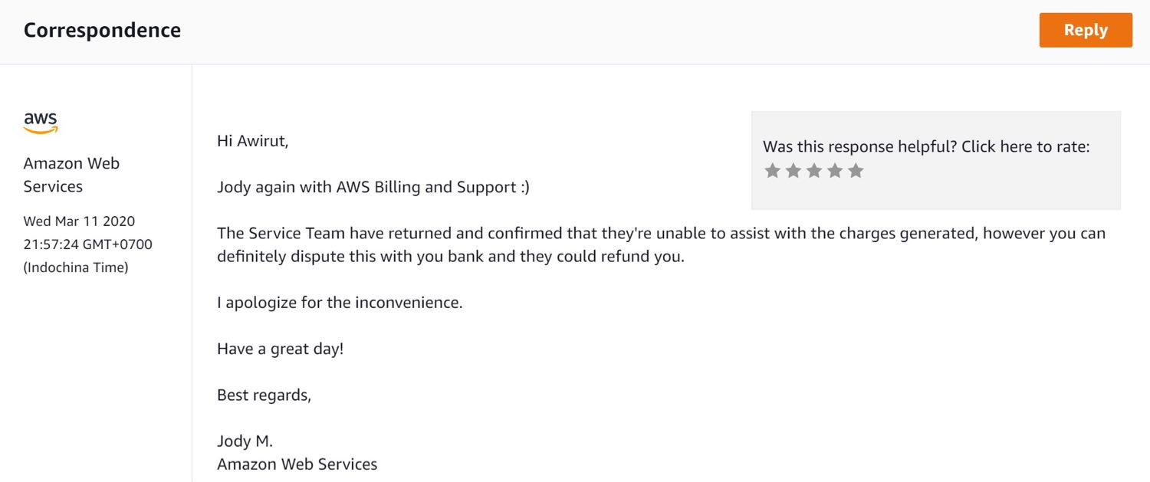Click the AWS logo icon
The width and height of the screenshot is (1150, 482).
pos(41,123)
